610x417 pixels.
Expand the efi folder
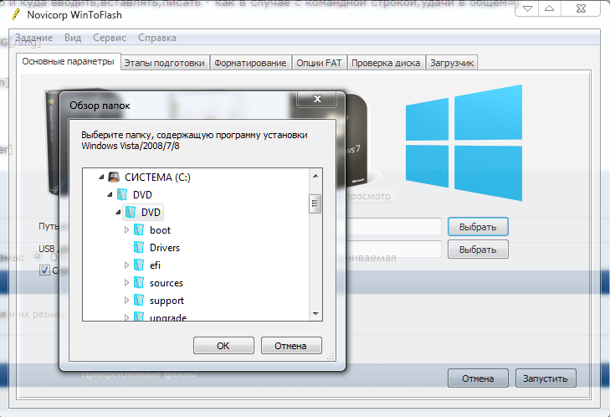point(127,265)
